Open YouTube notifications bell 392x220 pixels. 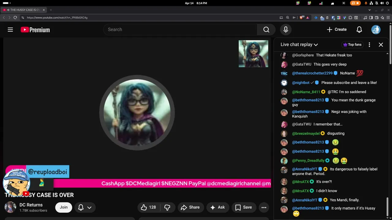[x=359, y=30]
